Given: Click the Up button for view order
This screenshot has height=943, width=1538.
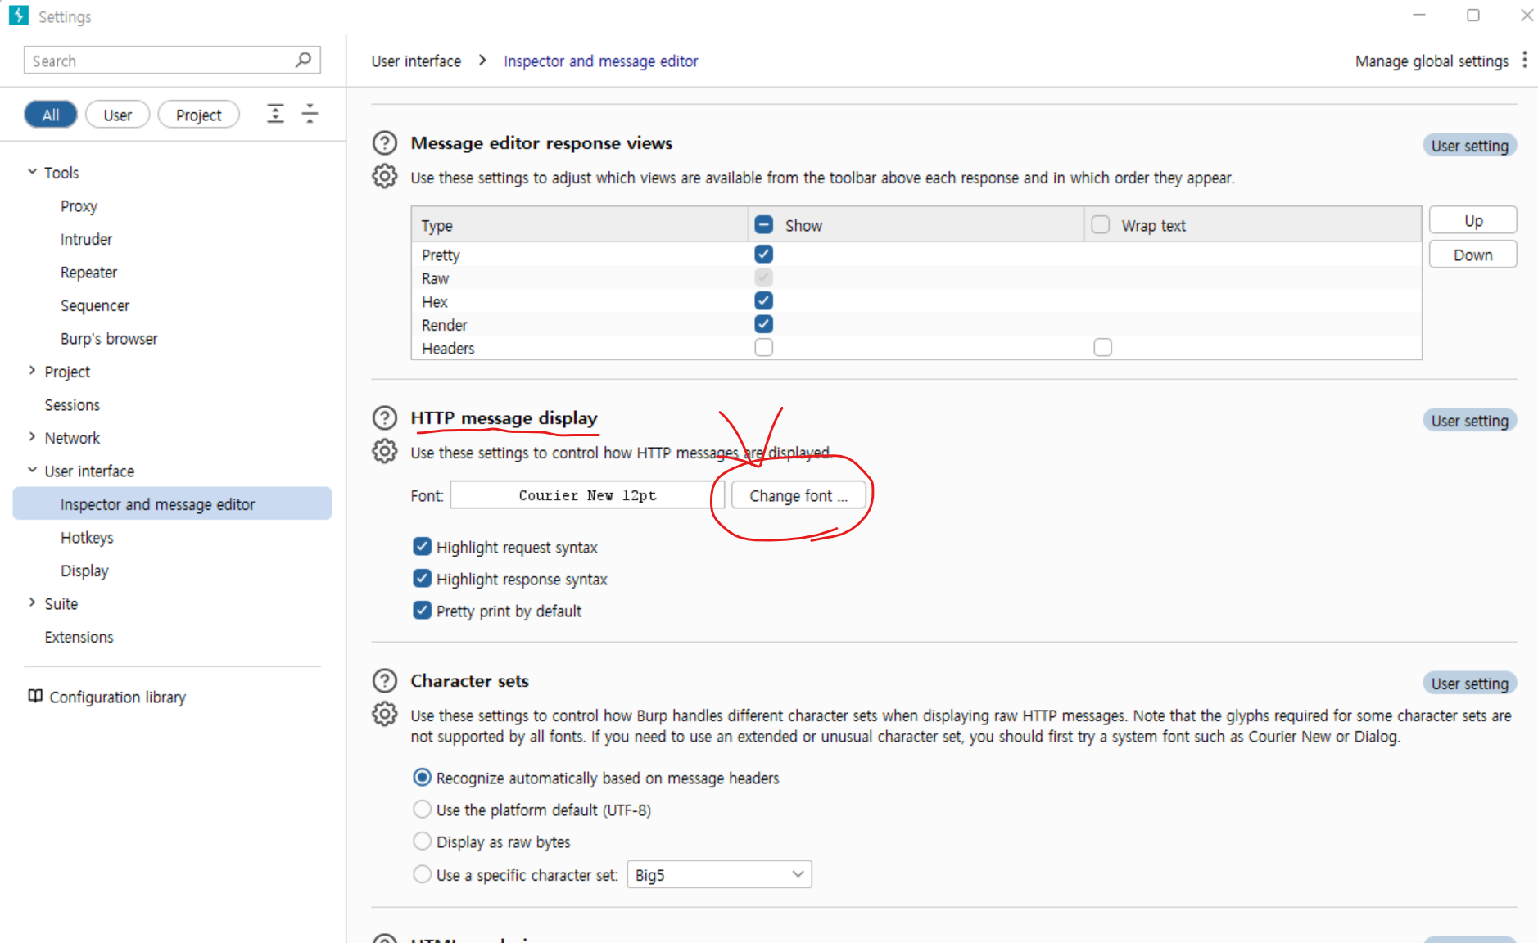Looking at the screenshot, I should [1472, 220].
